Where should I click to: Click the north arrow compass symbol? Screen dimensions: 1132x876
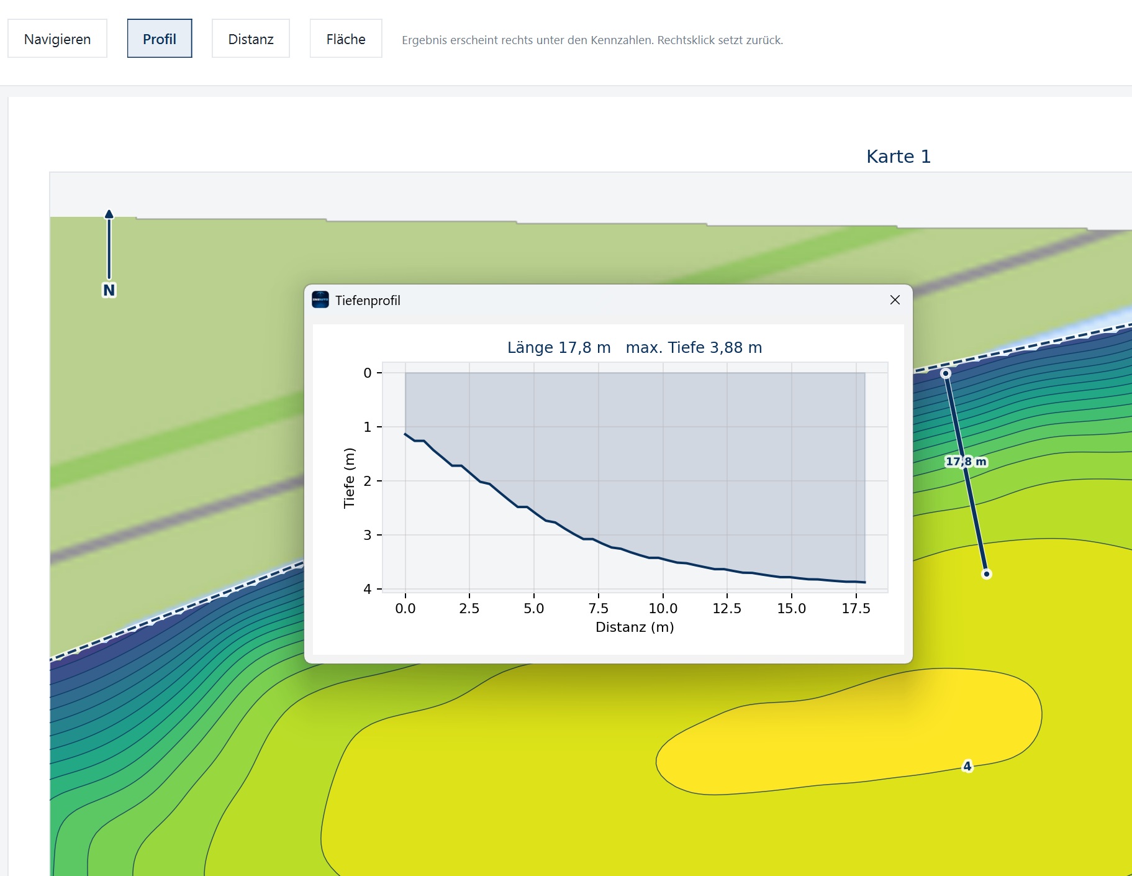[109, 253]
